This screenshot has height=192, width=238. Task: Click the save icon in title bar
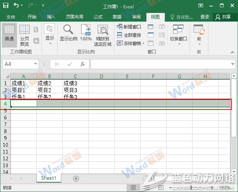click(6, 5)
